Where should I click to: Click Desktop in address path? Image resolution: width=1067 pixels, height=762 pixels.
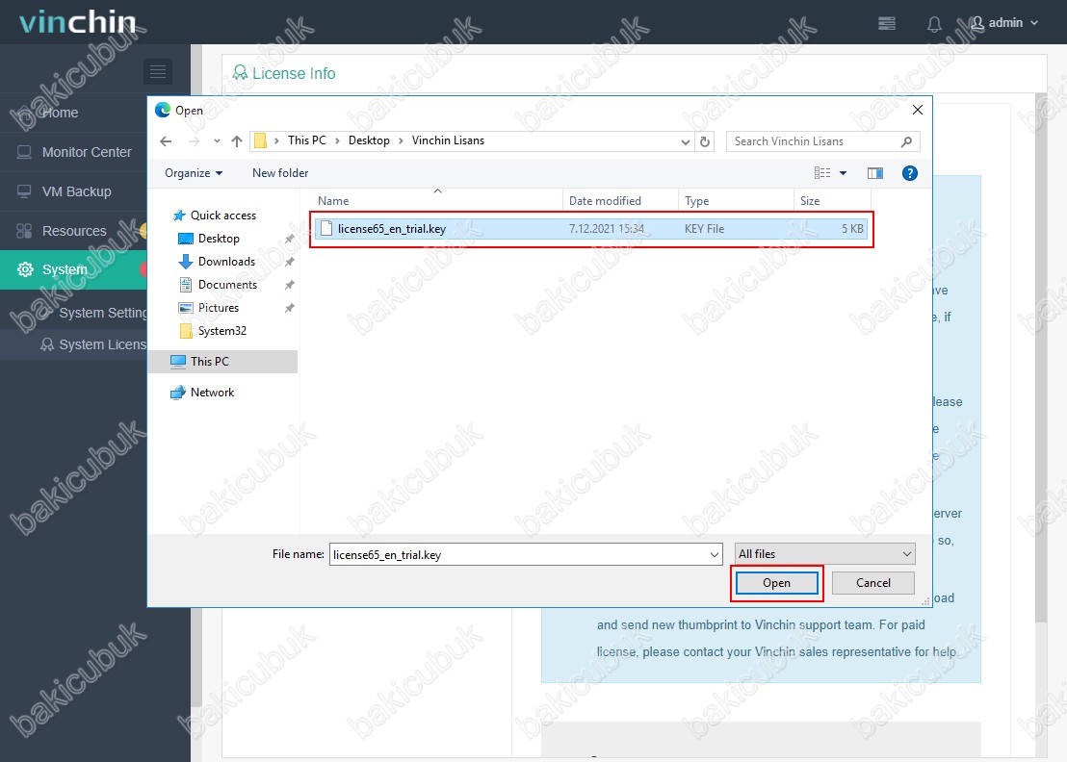pos(369,140)
